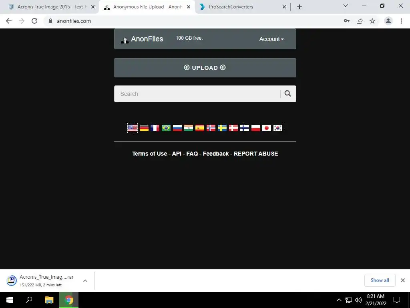This screenshot has height=308, width=410.
Task: Open the API link
Action: [x=177, y=154]
